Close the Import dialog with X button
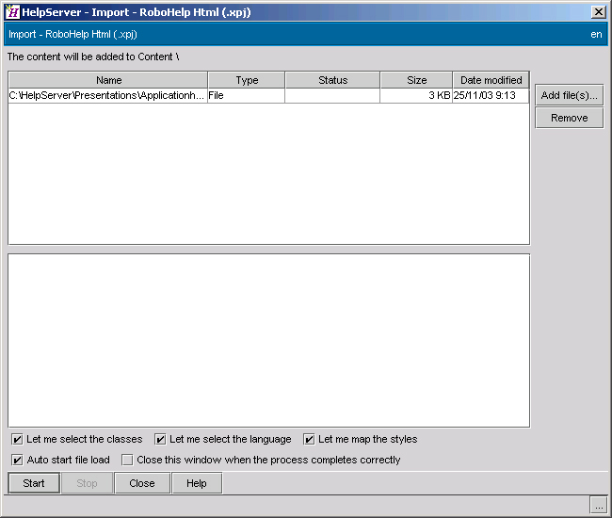The image size is (612, 518). point(598,12)
